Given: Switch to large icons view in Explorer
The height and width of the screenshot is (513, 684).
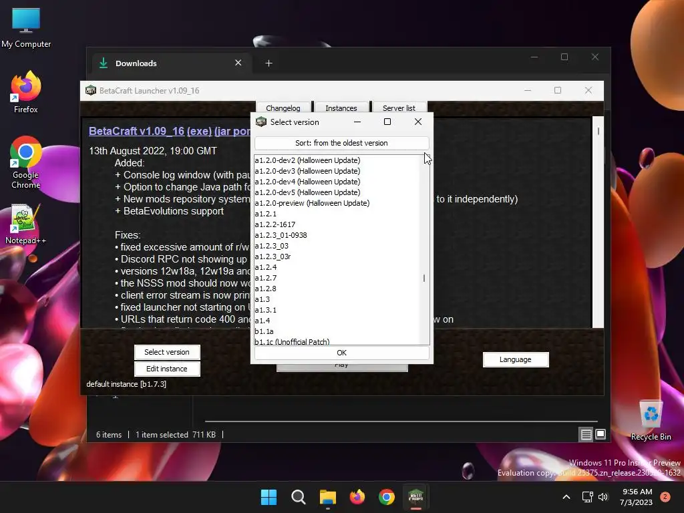Looking at the screenshot, I should click(x=601, y=434).
